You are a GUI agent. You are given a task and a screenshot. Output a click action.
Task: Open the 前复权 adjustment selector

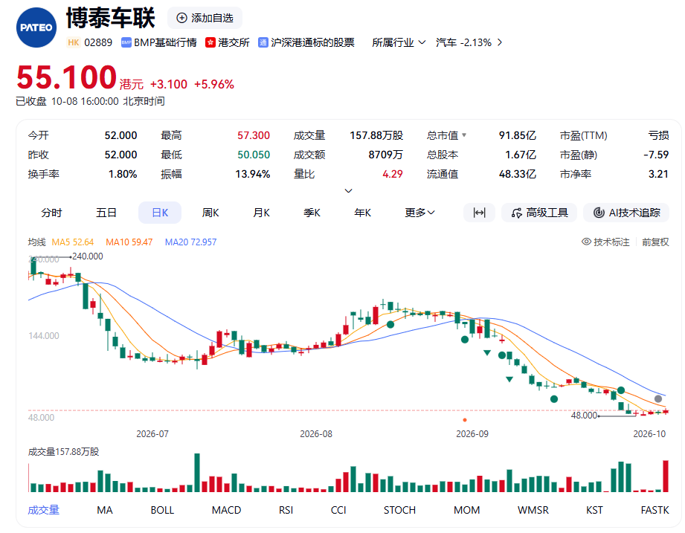pos(655,242)
